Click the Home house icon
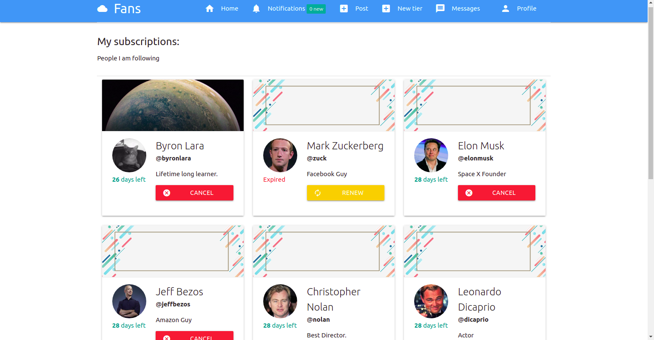The height and width of the screenshot is (340, 654). click(210, 9)
